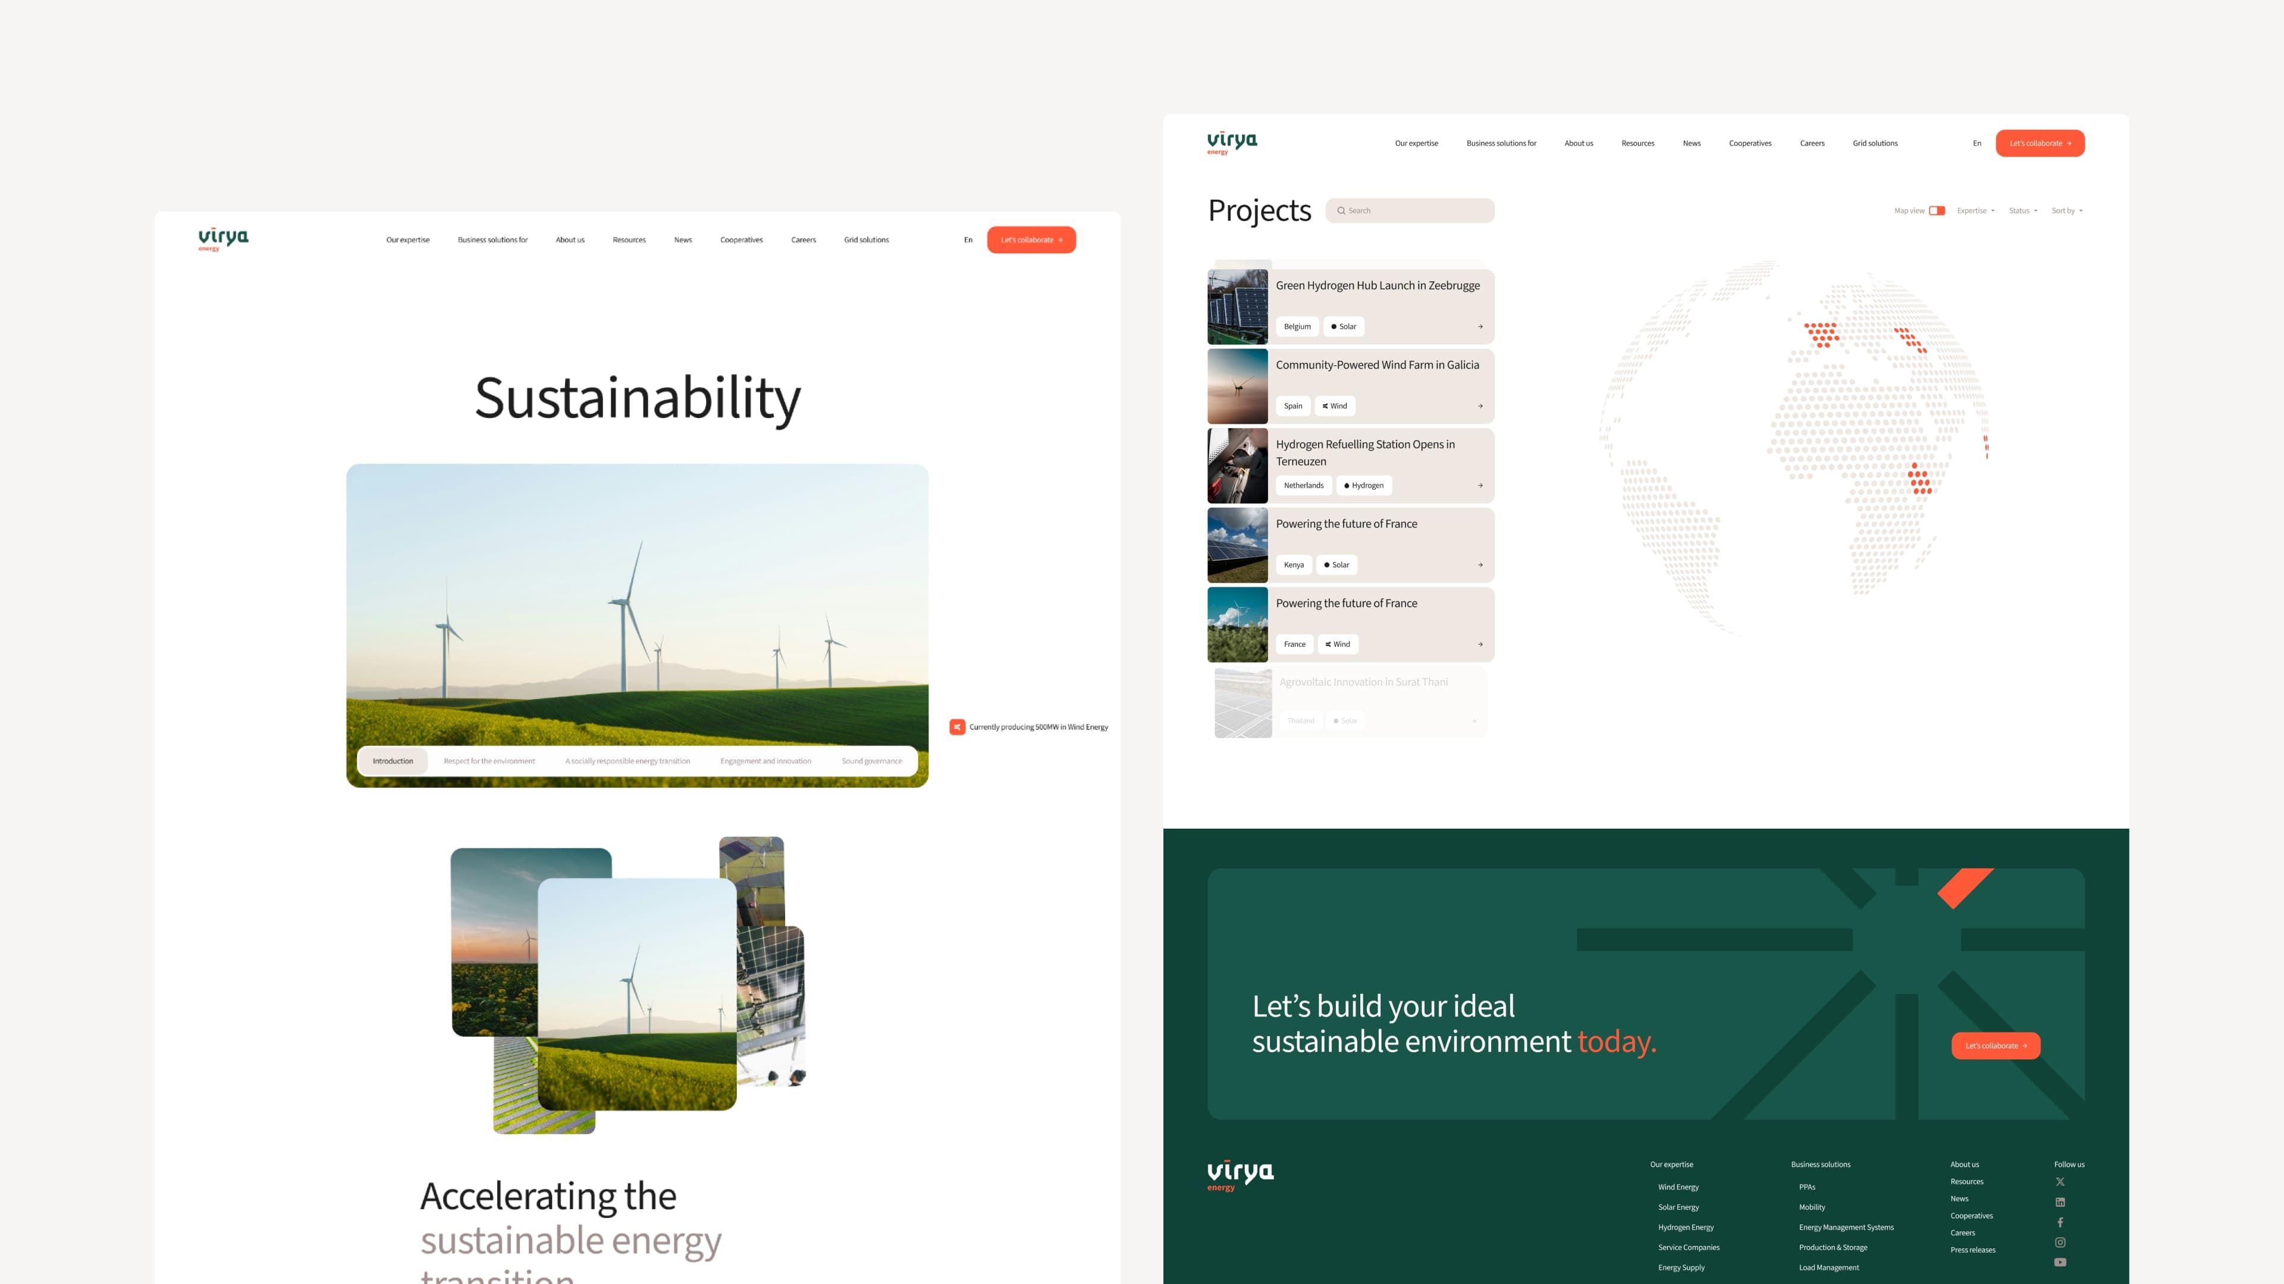Click Cooperatives in Projects page top navigation

coord(1749,143)
